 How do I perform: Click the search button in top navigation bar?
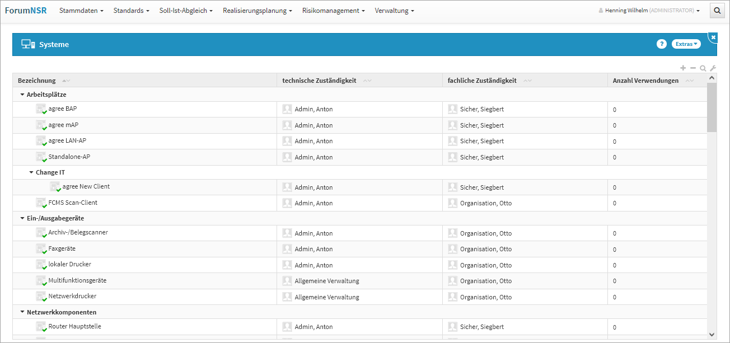click(717, 11)
